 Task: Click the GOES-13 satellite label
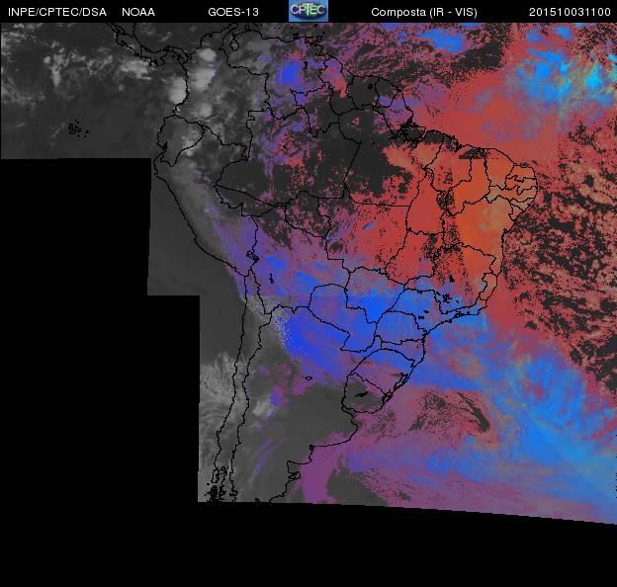tap(233, 12)
